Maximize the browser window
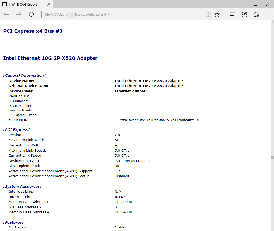The width and height of the screenshot is (274, 231). (256, 4)
